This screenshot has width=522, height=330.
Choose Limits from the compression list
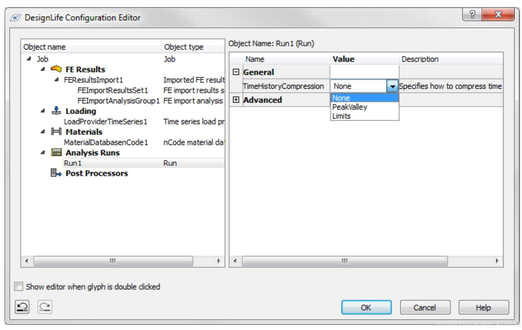(x=365, y=116)
